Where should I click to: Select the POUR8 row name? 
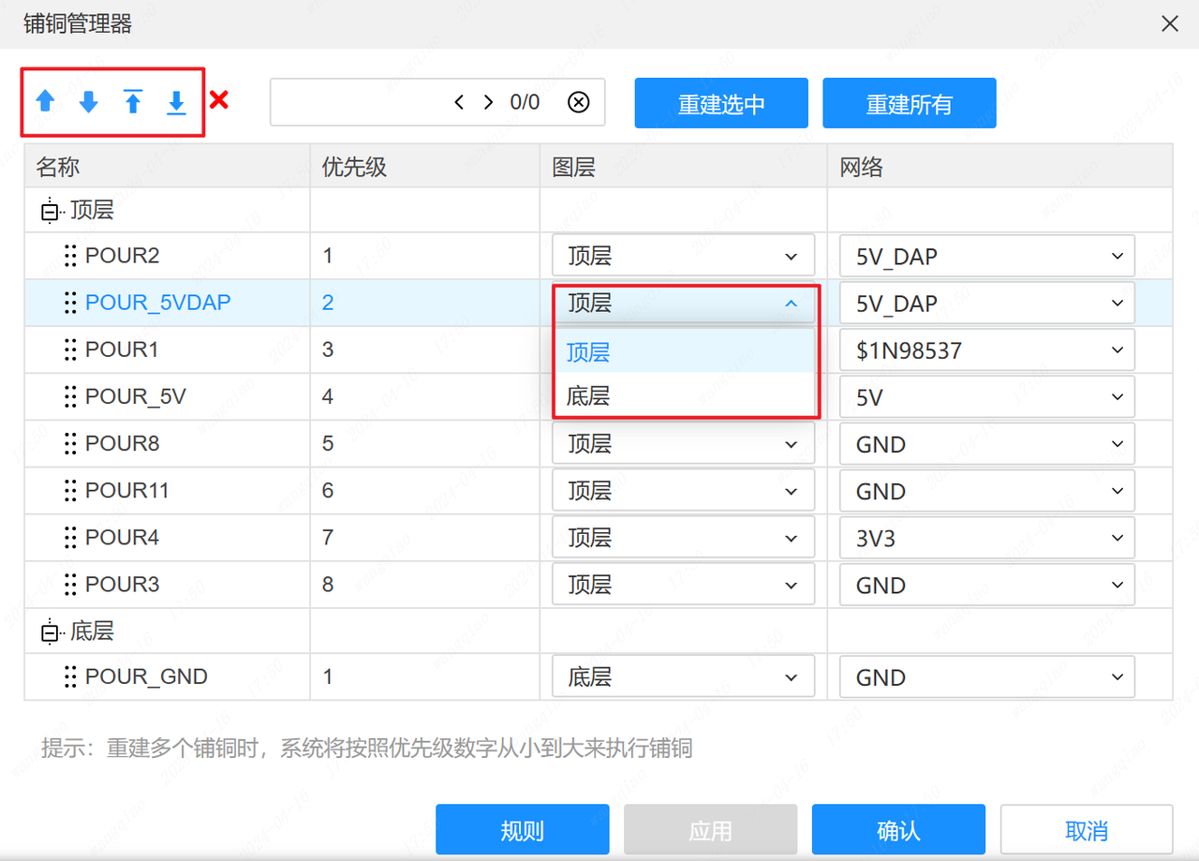[122, 443]
